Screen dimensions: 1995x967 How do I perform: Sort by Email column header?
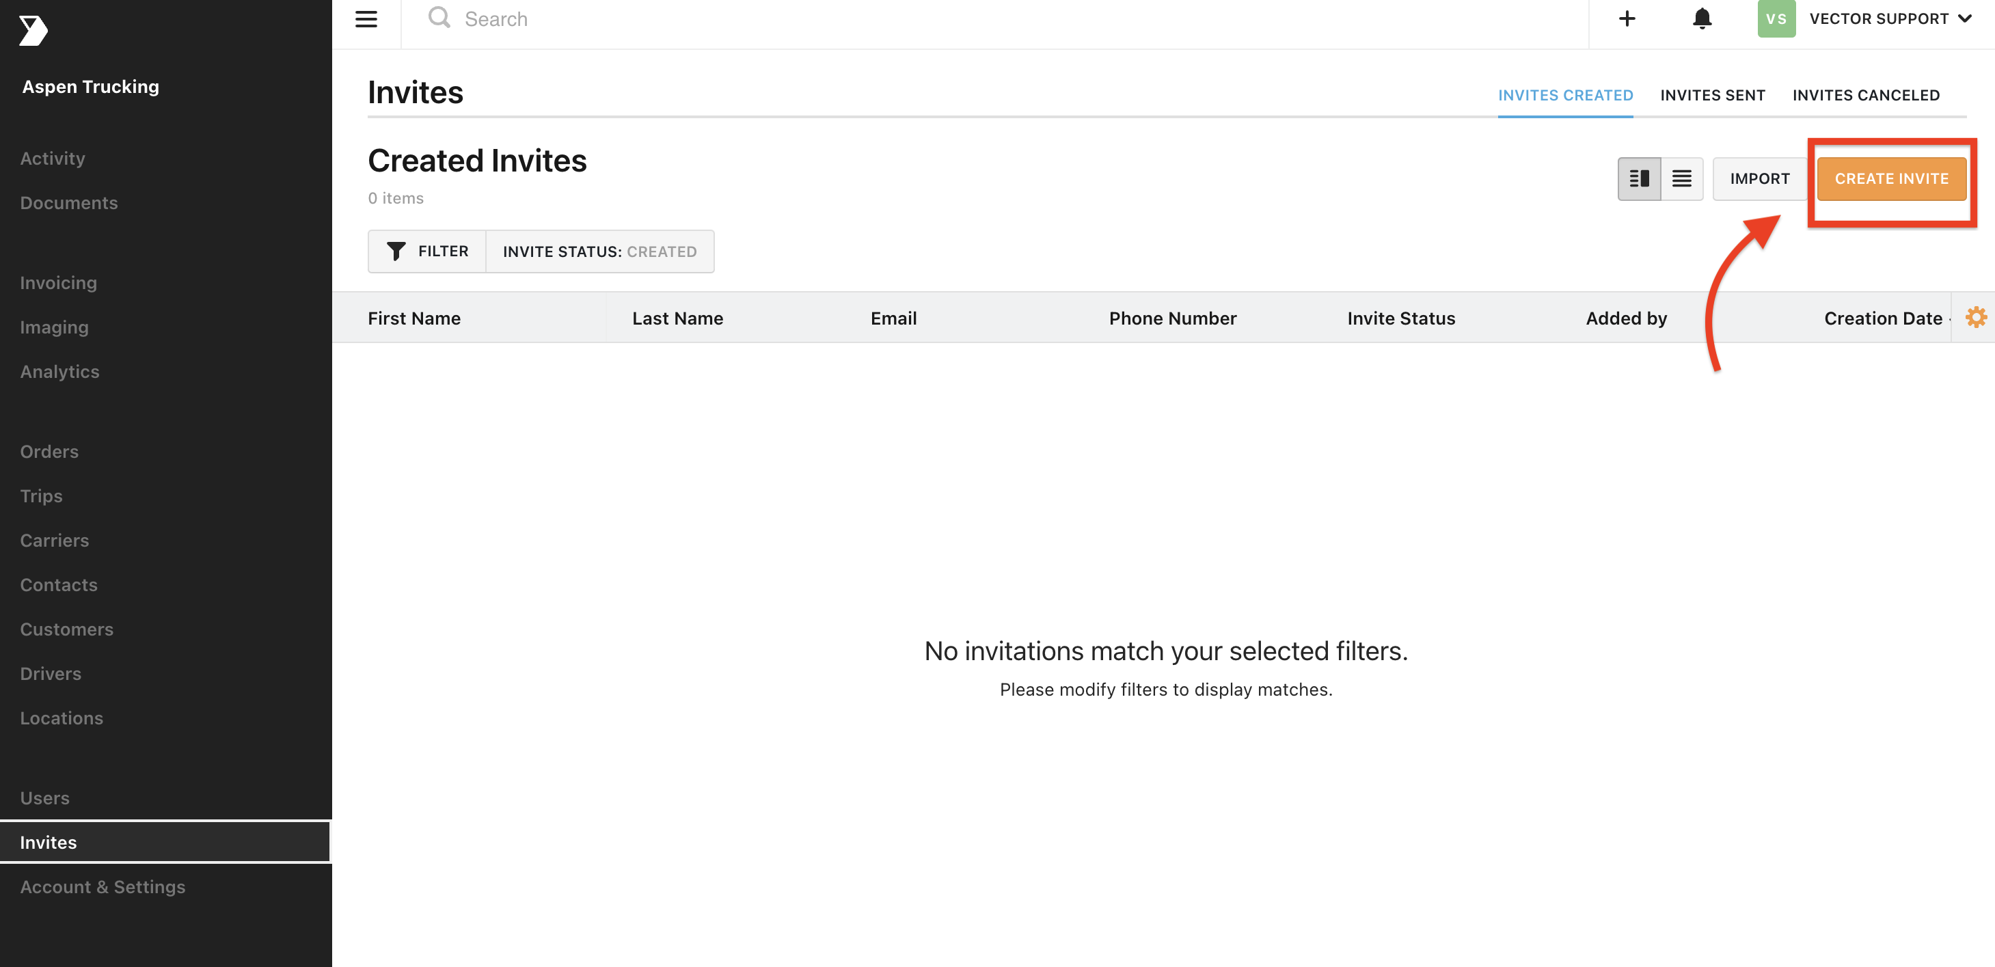point(894,318)
